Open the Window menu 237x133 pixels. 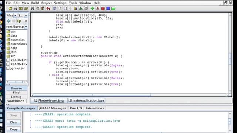tap(85, 3)
